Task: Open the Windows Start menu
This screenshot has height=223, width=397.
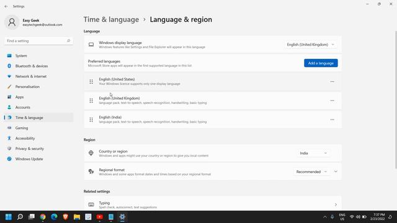Action: (x=9, y=217)
